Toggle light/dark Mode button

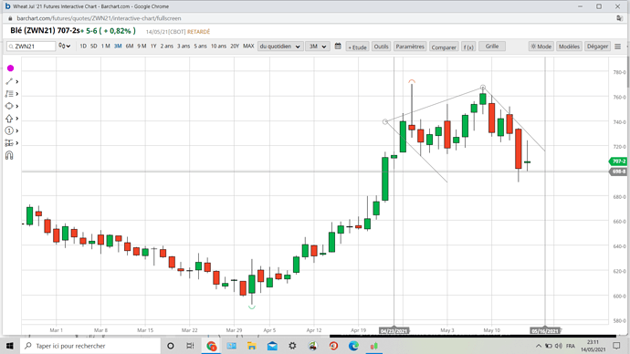pyautogui.click(x=541, y=47)
